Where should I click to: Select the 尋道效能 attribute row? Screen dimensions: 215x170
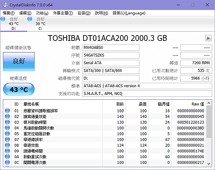(x=105, y=145)
